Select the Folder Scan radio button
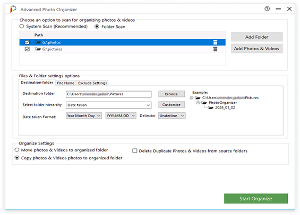 point(97,26)
